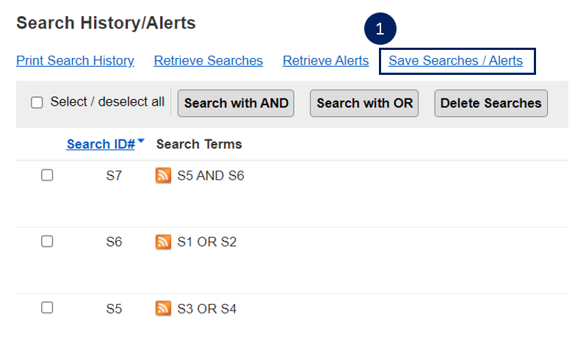Click the RSS alert icon beside S1 OR S2

163,242
